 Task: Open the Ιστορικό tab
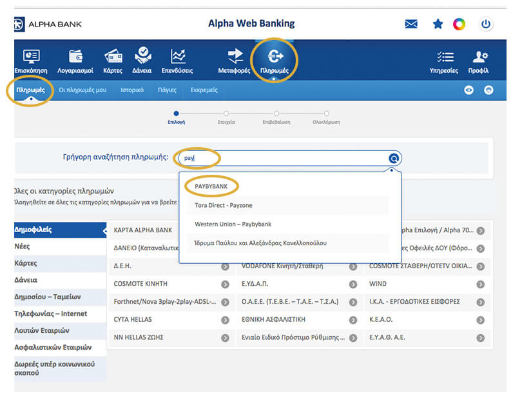pos(132,90)
